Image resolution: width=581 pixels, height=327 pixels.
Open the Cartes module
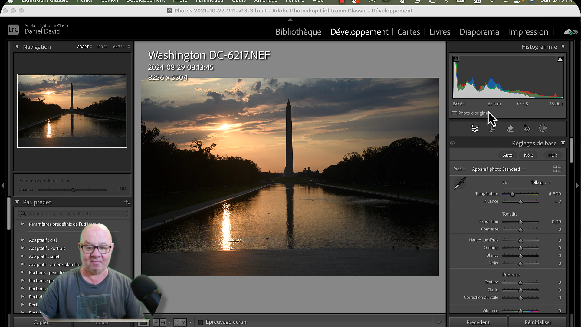pos(409,32)
